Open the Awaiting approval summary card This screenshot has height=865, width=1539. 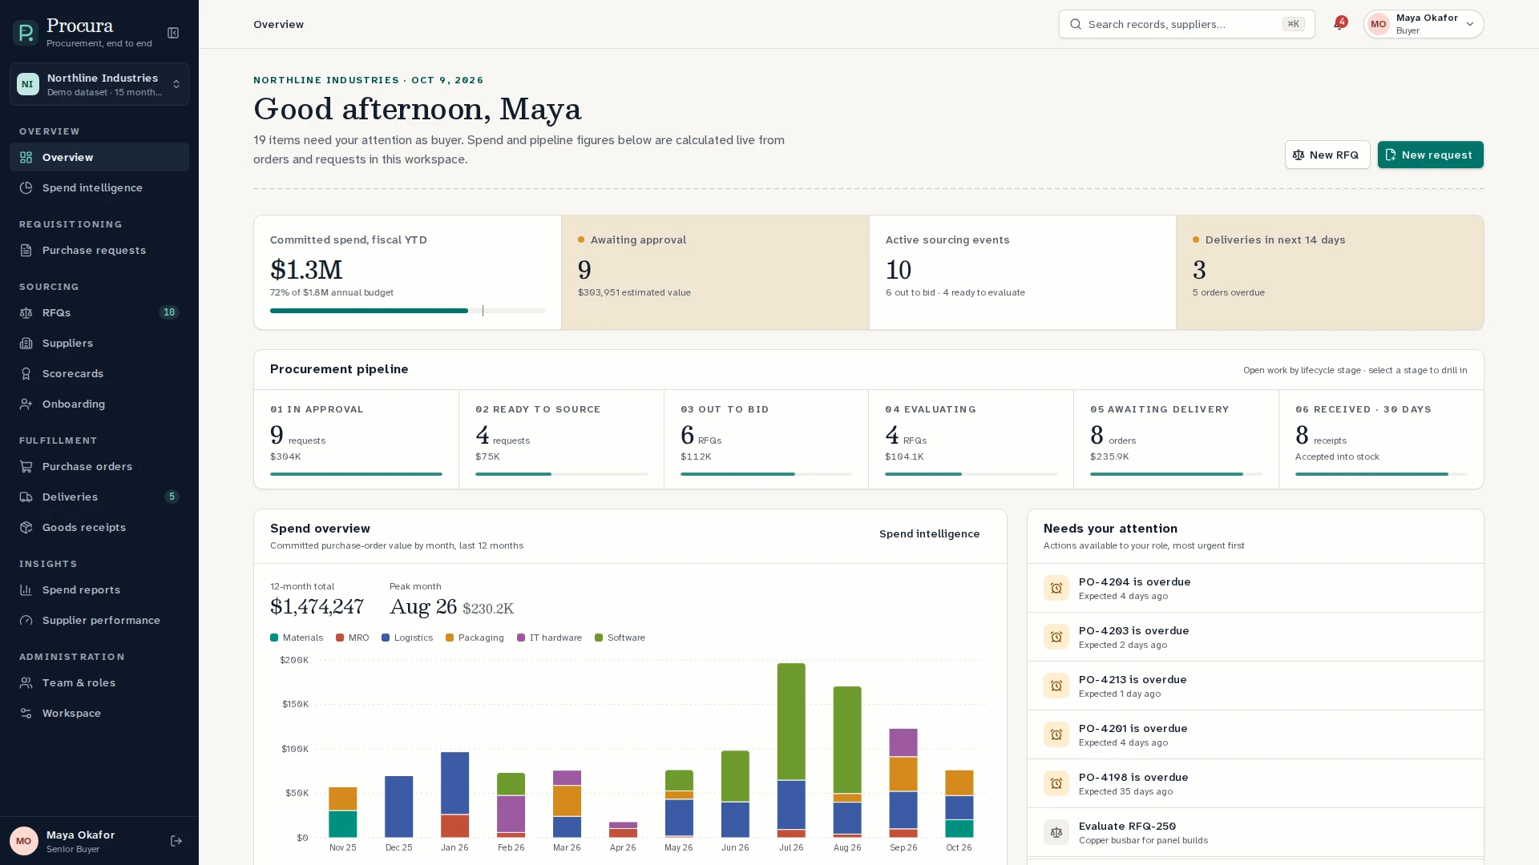coord(715,272)
